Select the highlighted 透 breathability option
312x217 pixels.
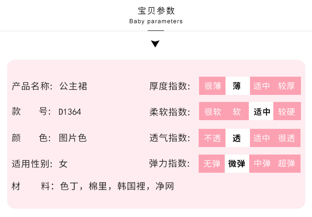tap(237, 138)
